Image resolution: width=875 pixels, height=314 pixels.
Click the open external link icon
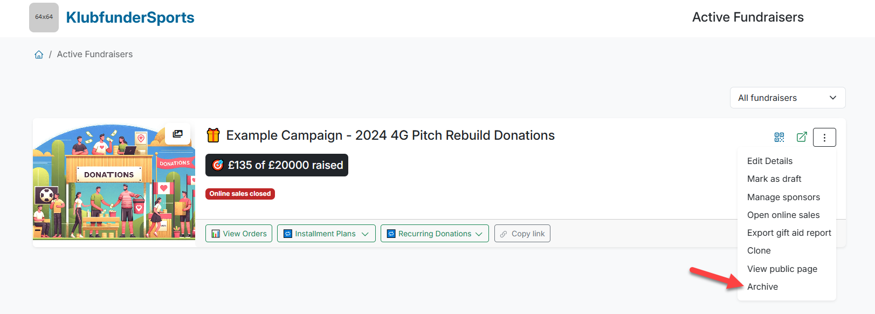[802, 137]
